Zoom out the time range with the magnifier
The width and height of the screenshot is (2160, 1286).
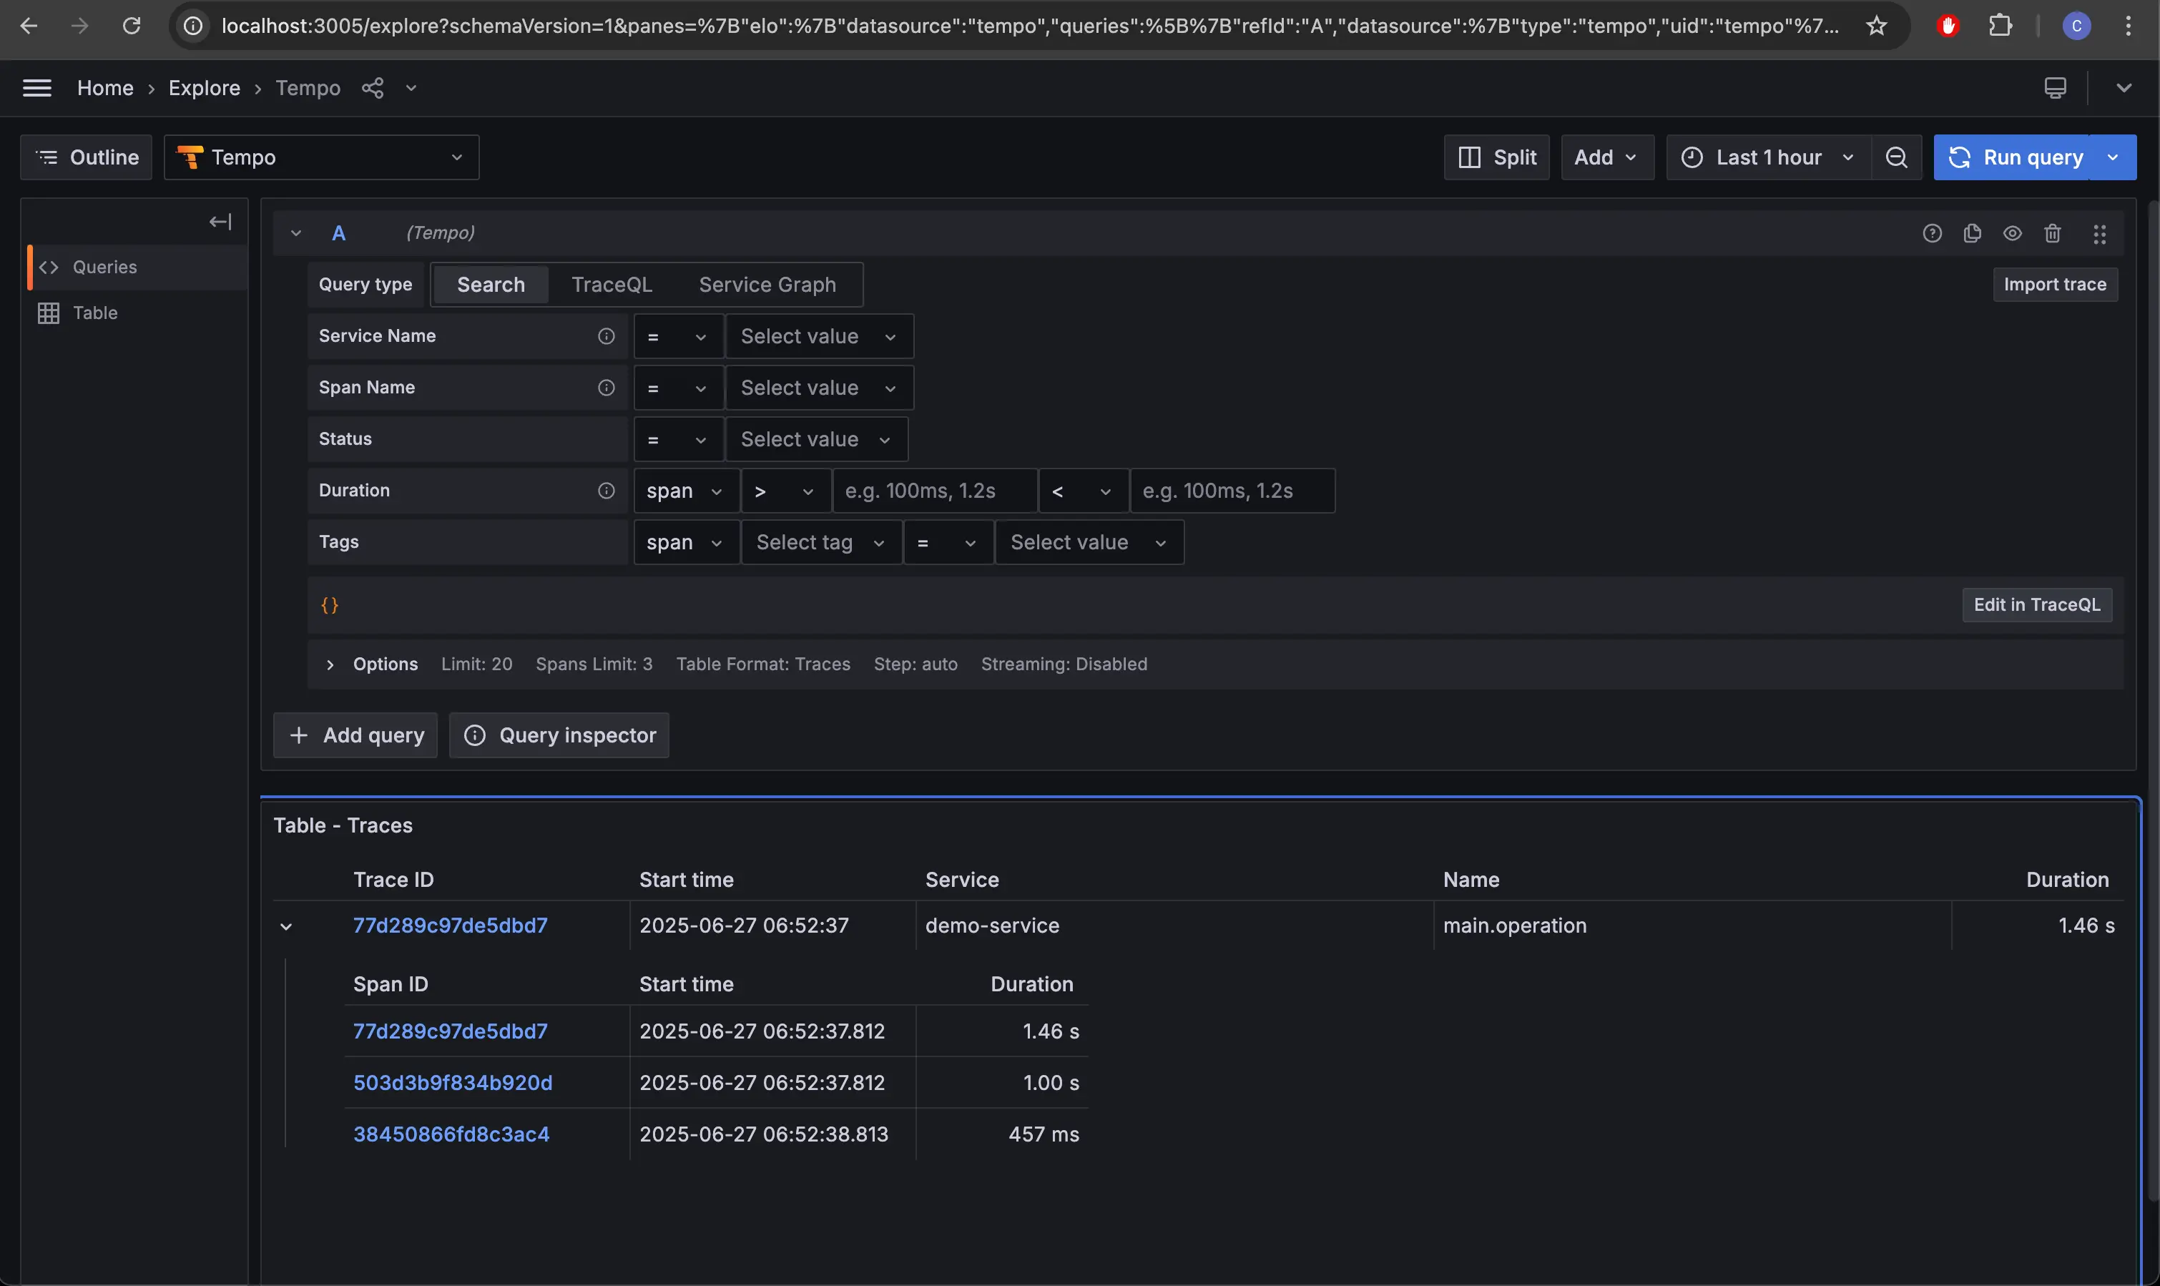pyautogui.click(x=1897, y=157)
